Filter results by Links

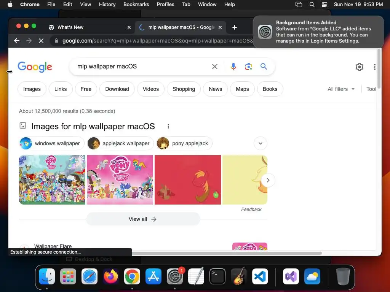(x=61, y=89)
